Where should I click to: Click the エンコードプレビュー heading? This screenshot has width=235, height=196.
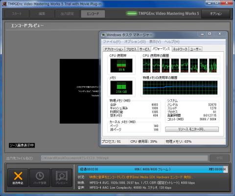[27, 25]
